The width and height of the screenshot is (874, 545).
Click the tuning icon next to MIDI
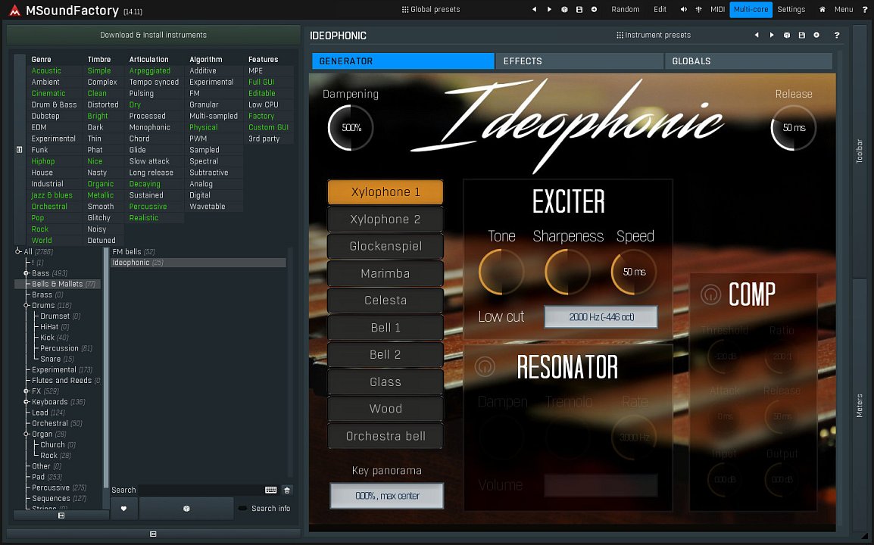tap(698, 10)
